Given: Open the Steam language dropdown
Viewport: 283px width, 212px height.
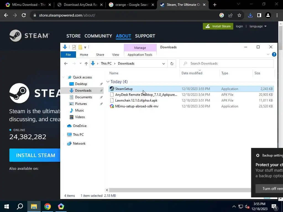Looking at the screenshot, I should coord(258,26).
